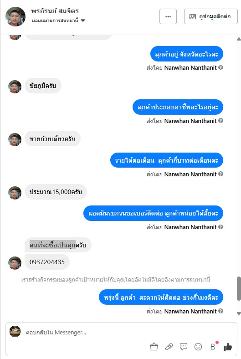This screenshot has width=241, height=359.
Task: Click help icon beside first Nanwhan Nanthanit label
Action: (x=220, y=67)
